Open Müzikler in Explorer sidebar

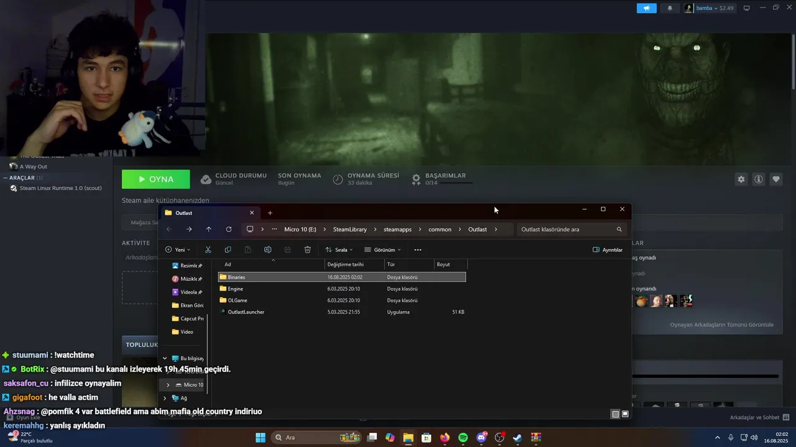point(187,279)
